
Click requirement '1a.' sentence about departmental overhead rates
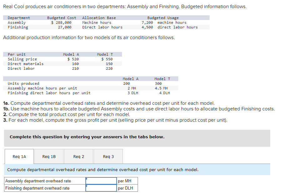click(x=109, y=103)
